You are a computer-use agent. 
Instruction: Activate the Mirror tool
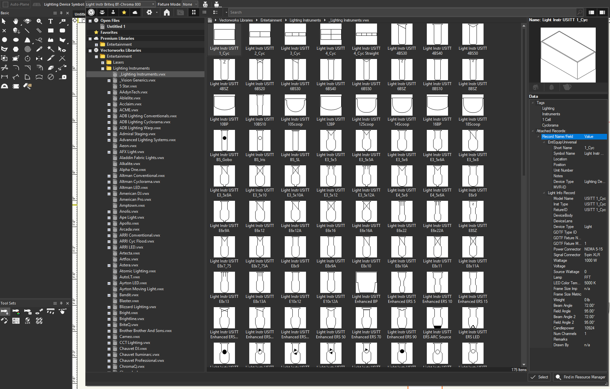[x=39, y=58]
